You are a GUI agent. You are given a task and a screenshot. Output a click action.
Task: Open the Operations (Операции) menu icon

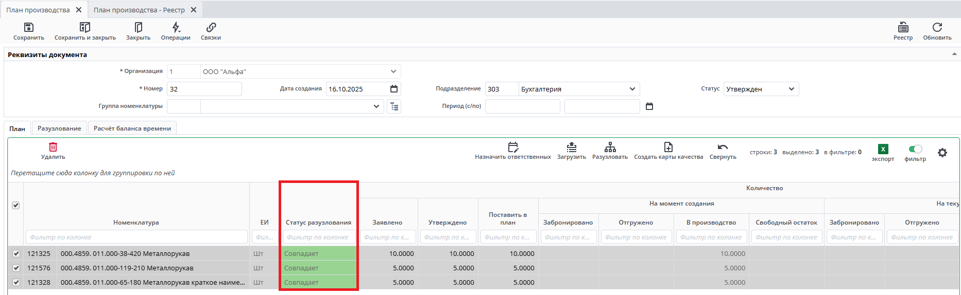176,28
